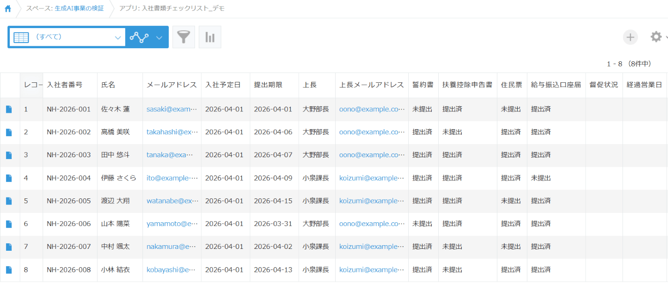Open the 生成AI事業の検証 space link
This screenshot has height=284, width=668.
79,8
